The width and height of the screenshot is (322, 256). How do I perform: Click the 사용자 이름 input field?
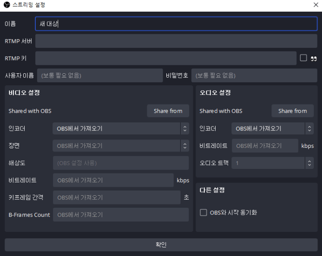click(x=100, y=76)
